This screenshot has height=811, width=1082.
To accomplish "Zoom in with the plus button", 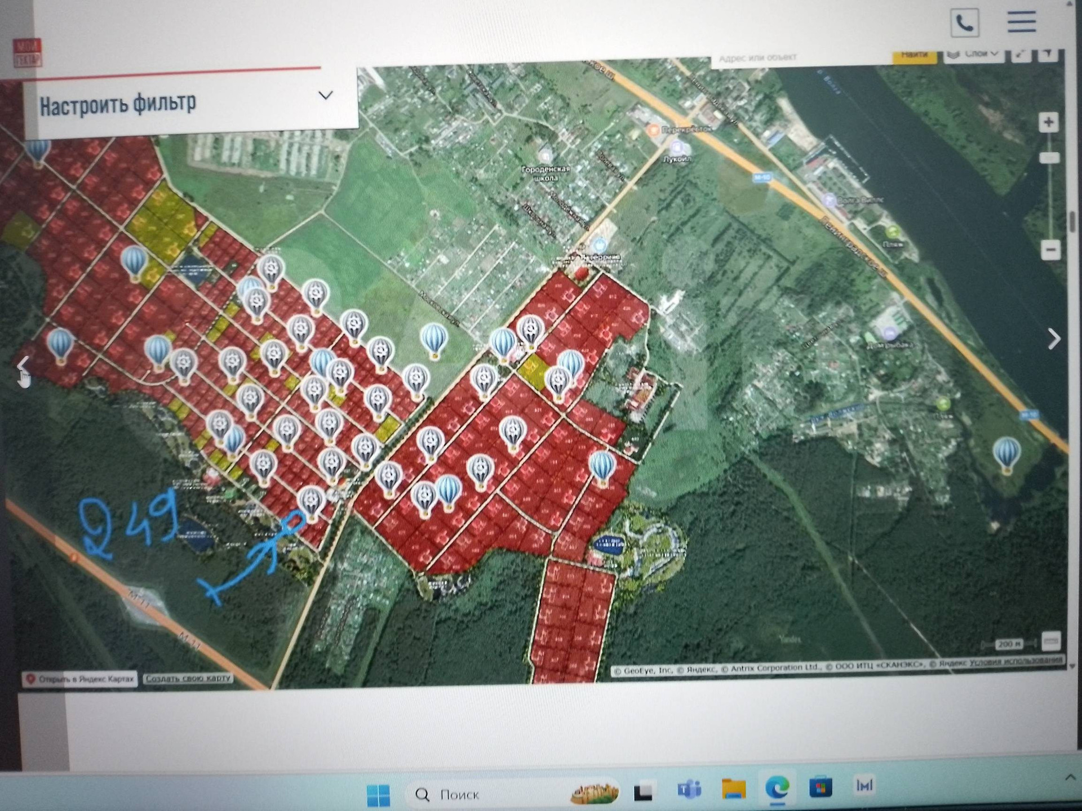I will (x=1048, y=122).
